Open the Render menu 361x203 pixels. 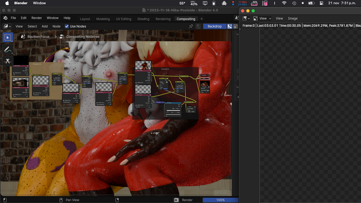tap(36, 18)
